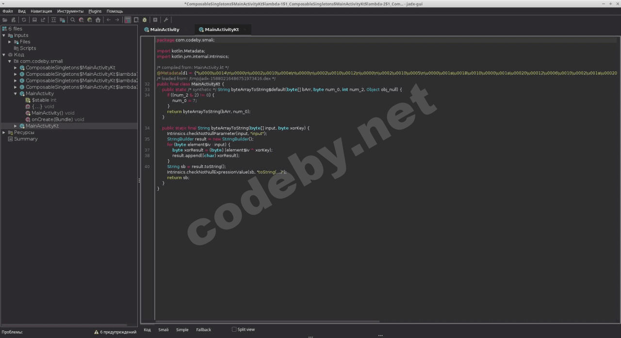Collapse the MainActivity class node
This screenshot has height=338, width=621.
(x=16, y=94)
